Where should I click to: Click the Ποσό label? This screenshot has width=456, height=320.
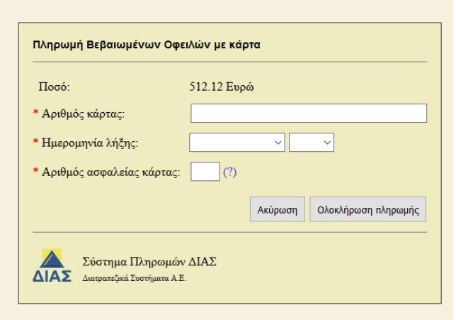point(58,89)
